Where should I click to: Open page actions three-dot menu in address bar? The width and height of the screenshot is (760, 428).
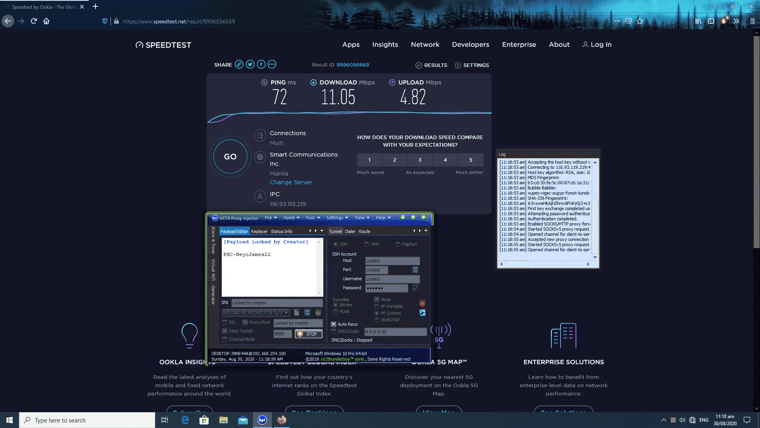coord(617,21)
